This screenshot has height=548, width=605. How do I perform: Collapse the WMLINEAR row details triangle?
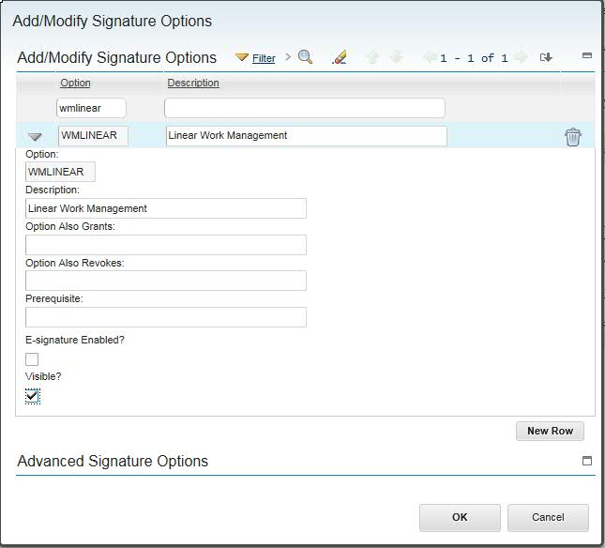coord(36,137)
